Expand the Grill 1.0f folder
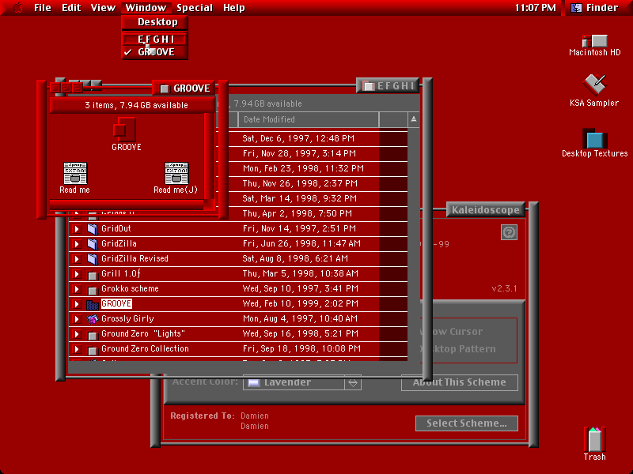Screen dimensions: 633x474 coord(76,274)
